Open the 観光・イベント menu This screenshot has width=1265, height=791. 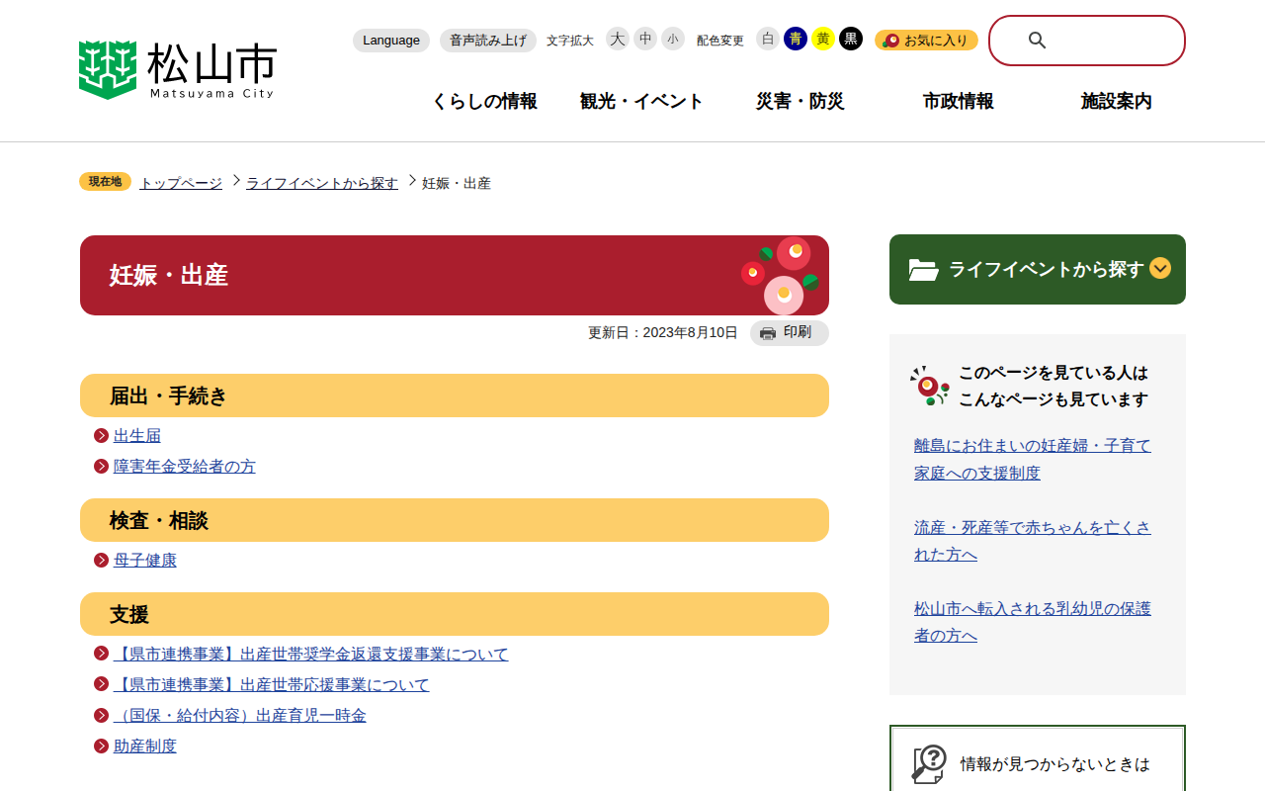click(x=642, y=102)
